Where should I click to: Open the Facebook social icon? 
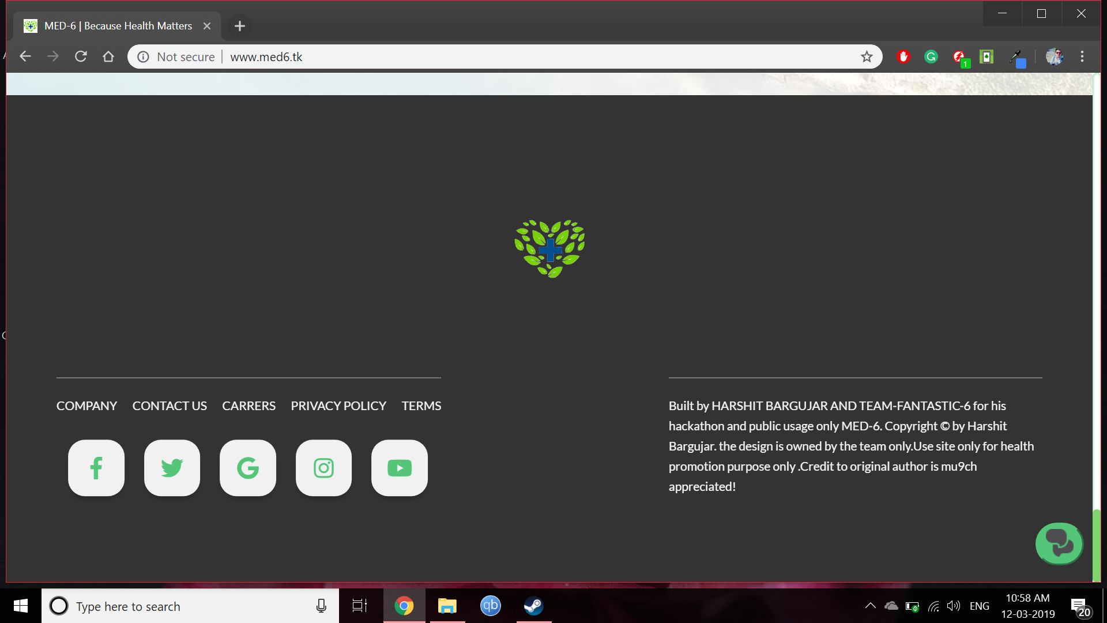click(x=96, y=468)
